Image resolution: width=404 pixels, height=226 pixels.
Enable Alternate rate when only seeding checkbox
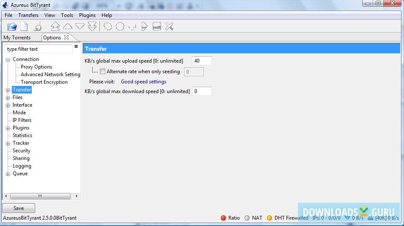point(102,72)
